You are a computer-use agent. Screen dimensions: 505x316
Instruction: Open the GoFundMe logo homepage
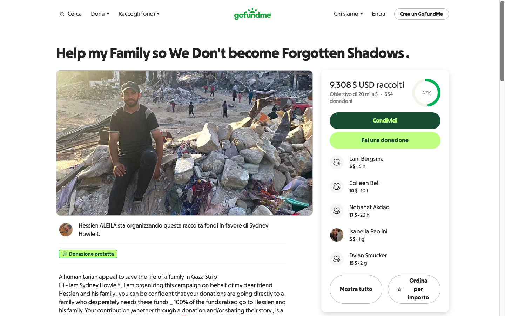click(x=252, y=14)
